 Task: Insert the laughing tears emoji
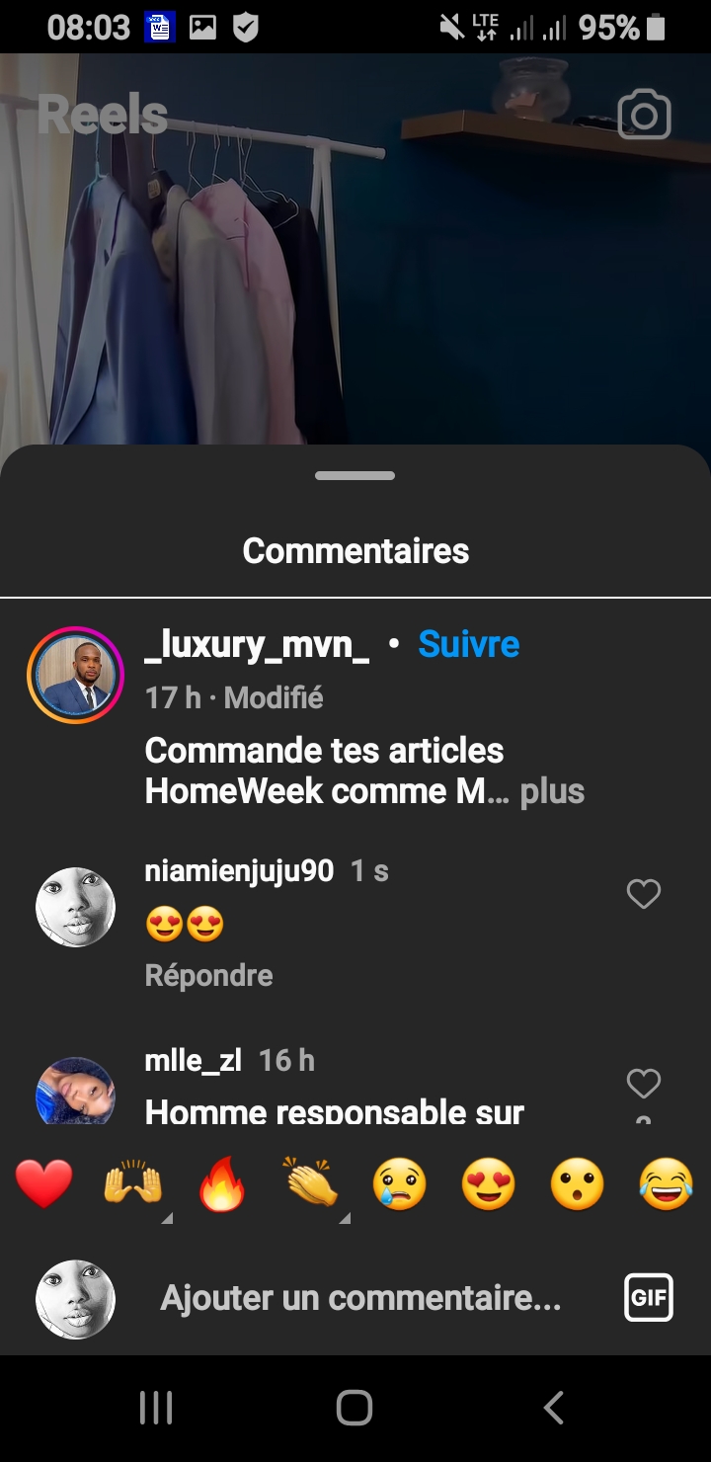(667, 1184)
